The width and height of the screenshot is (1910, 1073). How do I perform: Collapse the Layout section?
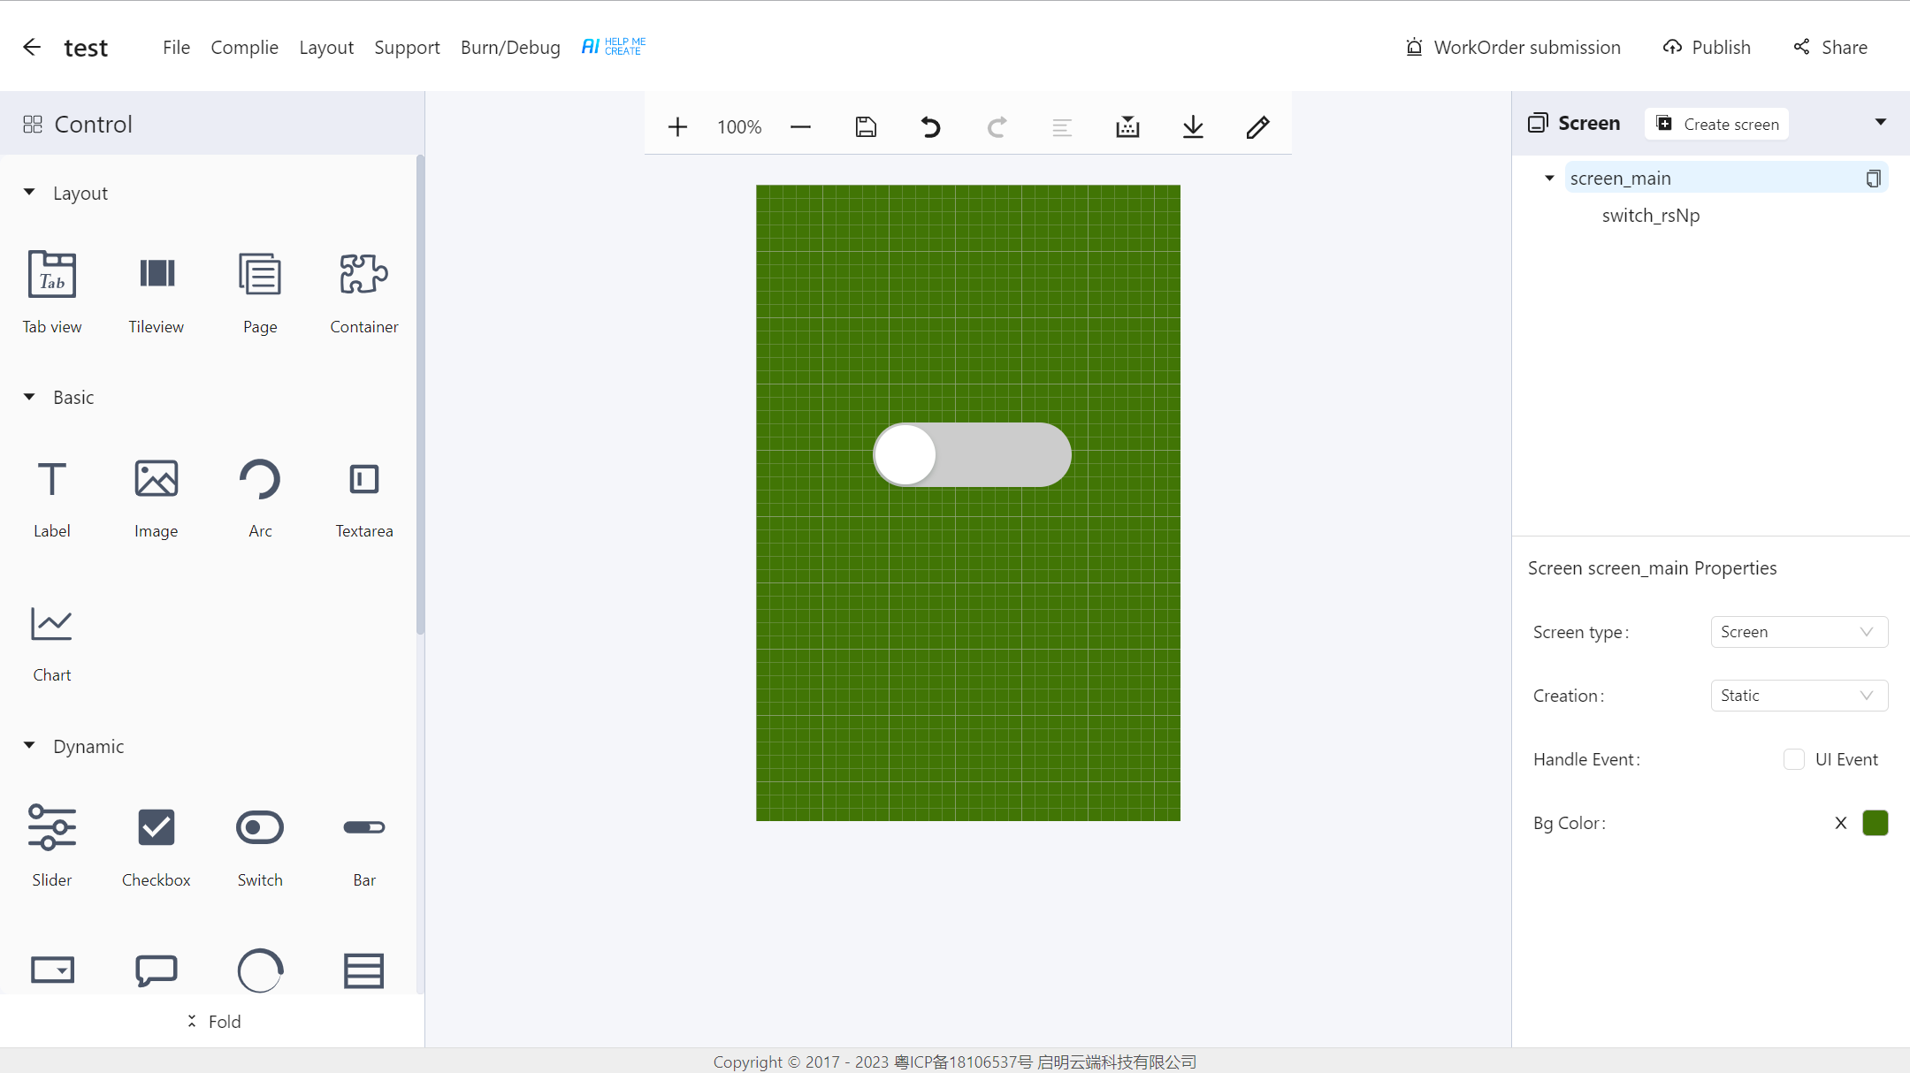tap(29, 192)
